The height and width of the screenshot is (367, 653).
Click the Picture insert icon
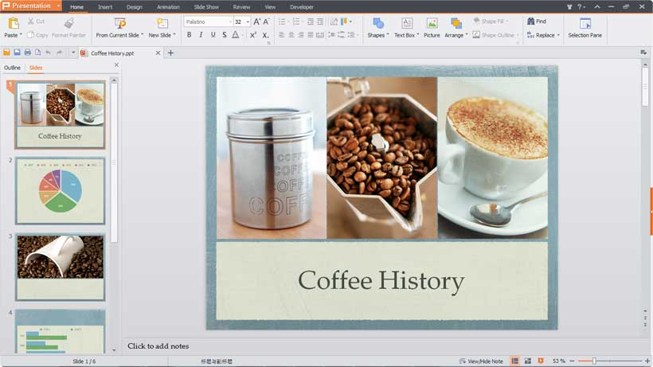click(x=432, y=23)
